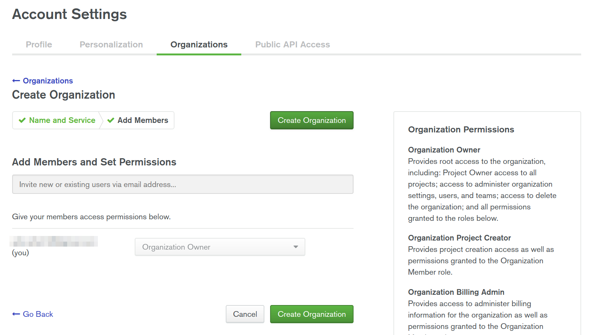599x335 pixels.
Task: Open the Organization Owner role dropdown
Action: tap(220, 247)
